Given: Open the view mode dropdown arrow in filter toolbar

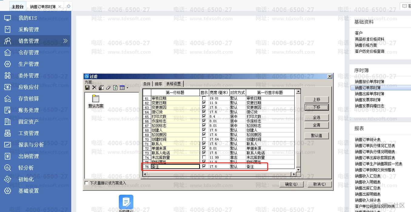Looking at the screenshot, I should (127, 88).
